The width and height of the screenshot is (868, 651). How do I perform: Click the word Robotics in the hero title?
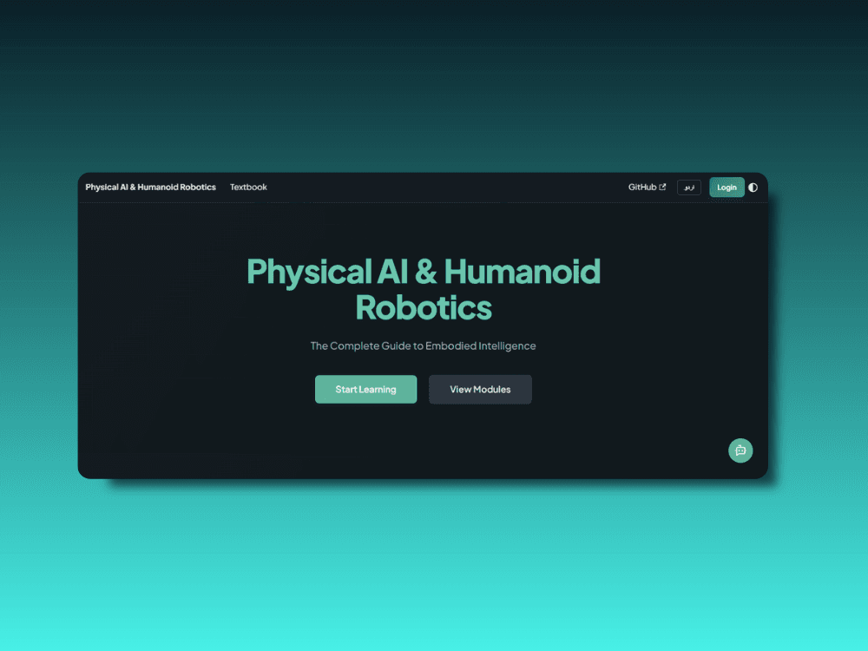(424, 307)
